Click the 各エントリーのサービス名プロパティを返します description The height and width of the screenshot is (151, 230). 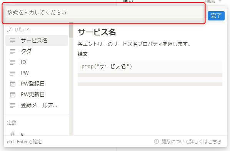(x=134, y=44)
